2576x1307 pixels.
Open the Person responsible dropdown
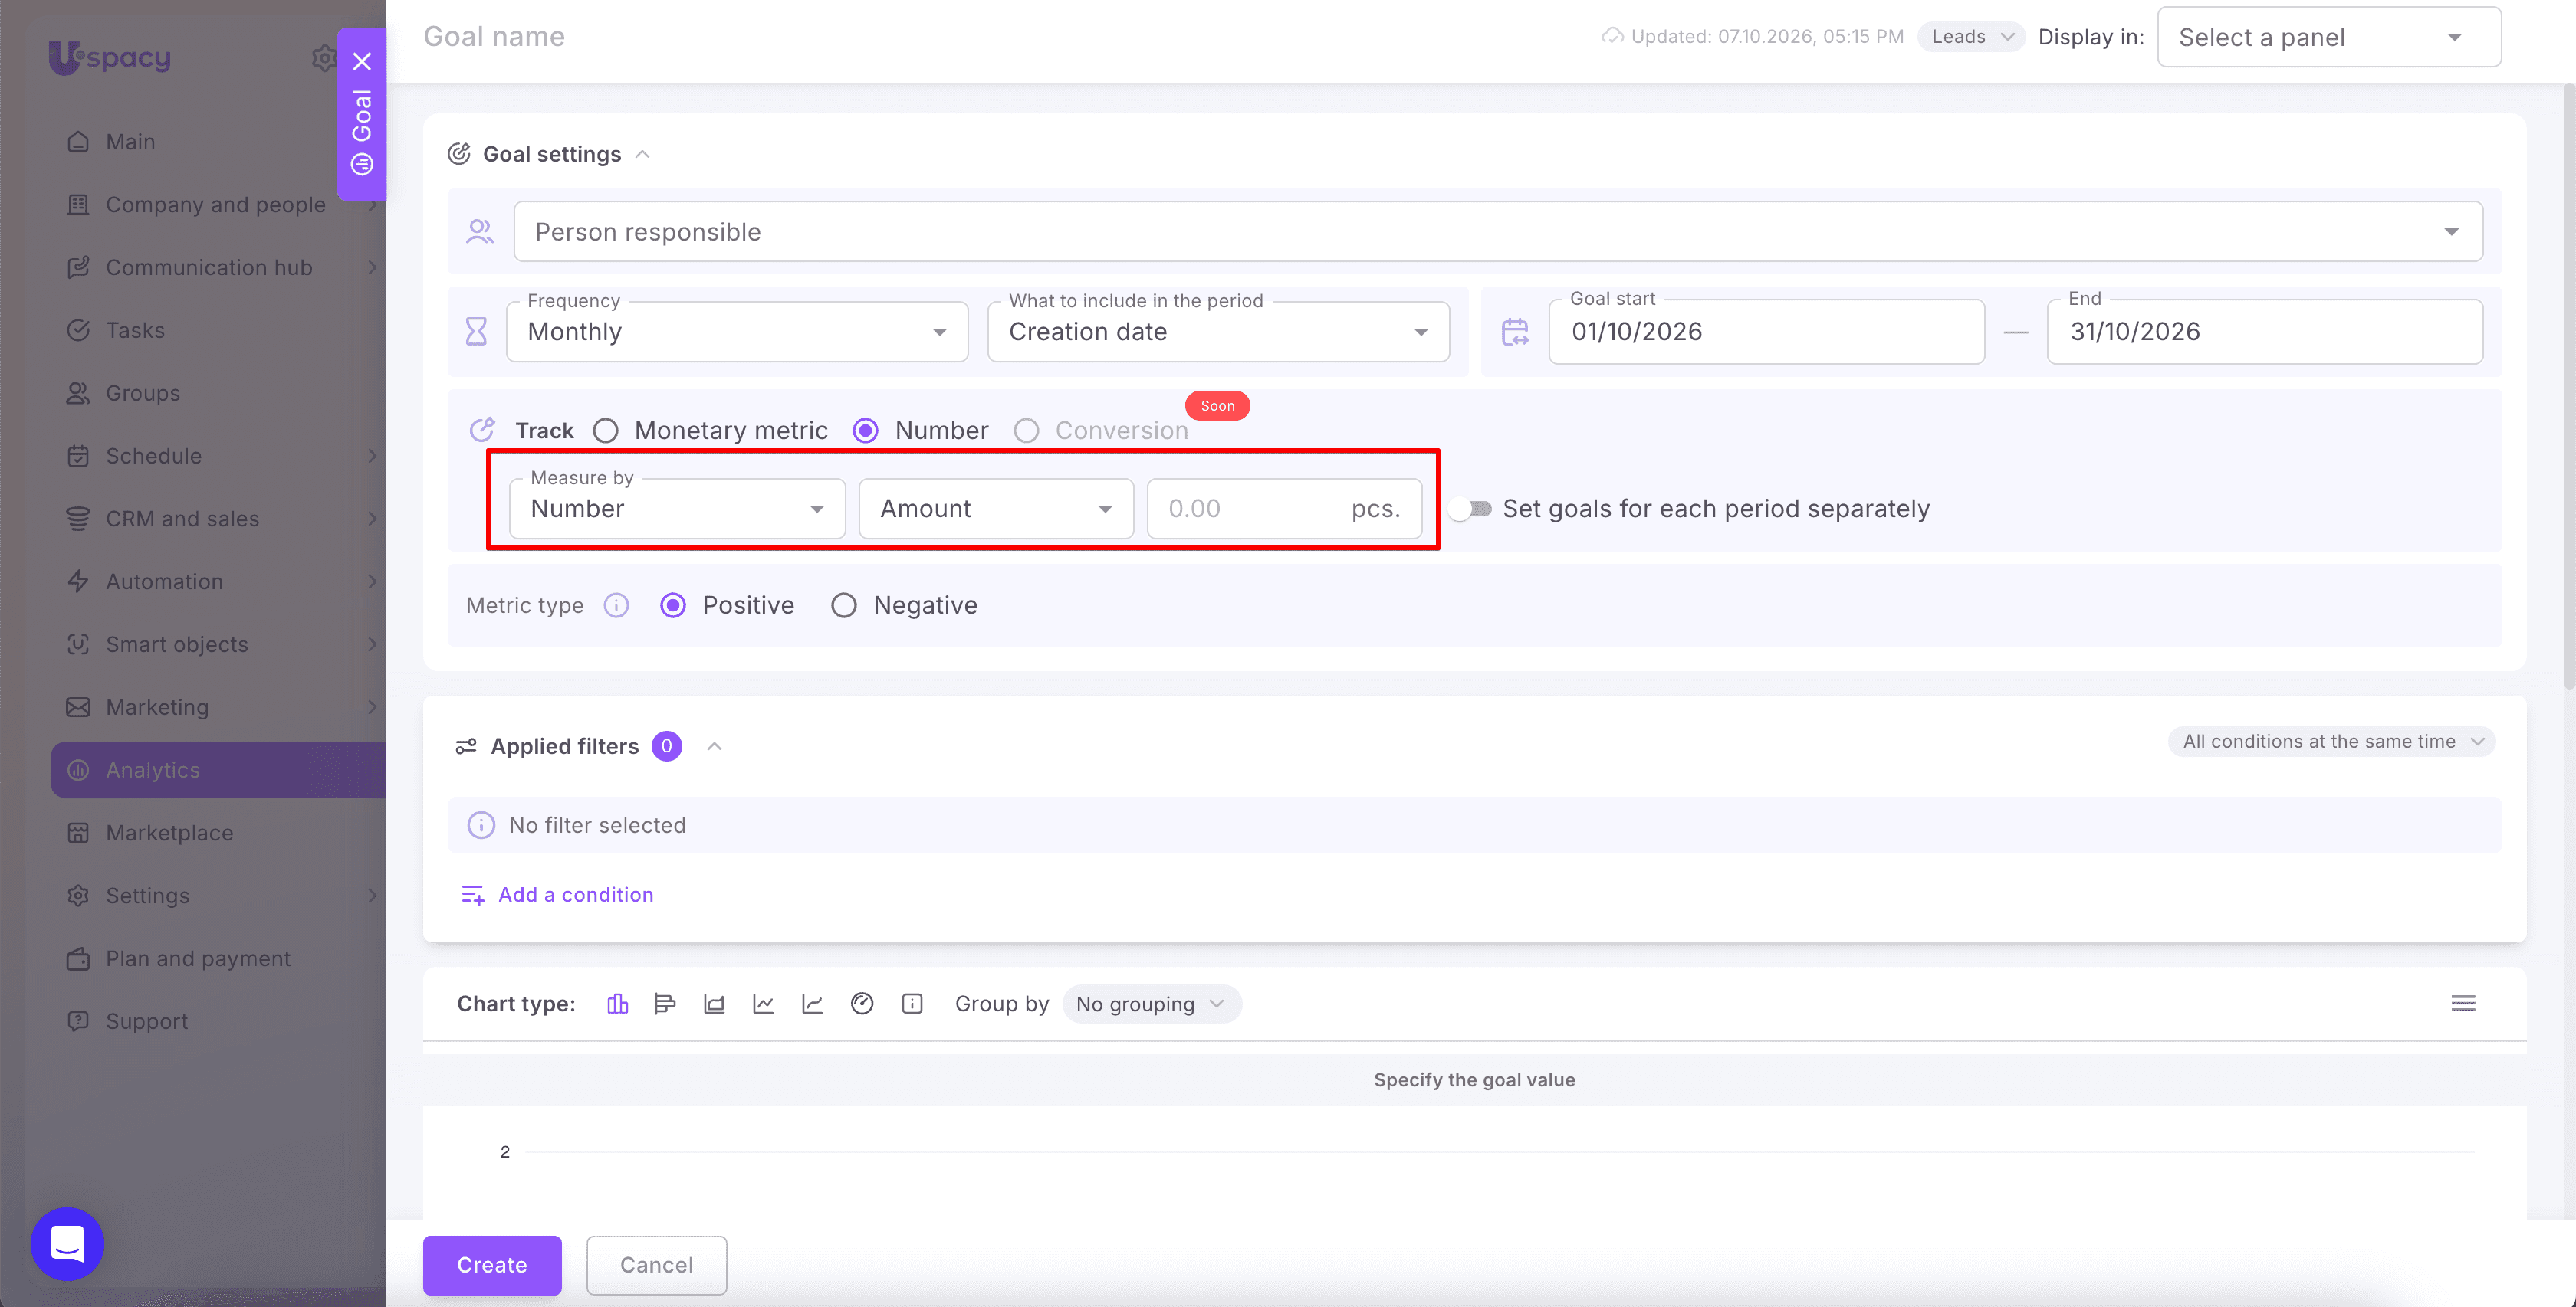click(1498, 232)
